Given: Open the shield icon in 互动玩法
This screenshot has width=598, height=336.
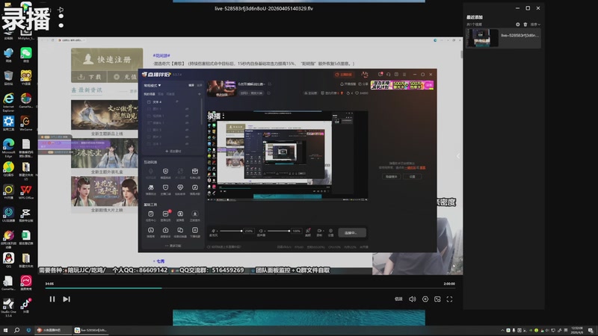Looking at the screenshot, I should (165, 173).
